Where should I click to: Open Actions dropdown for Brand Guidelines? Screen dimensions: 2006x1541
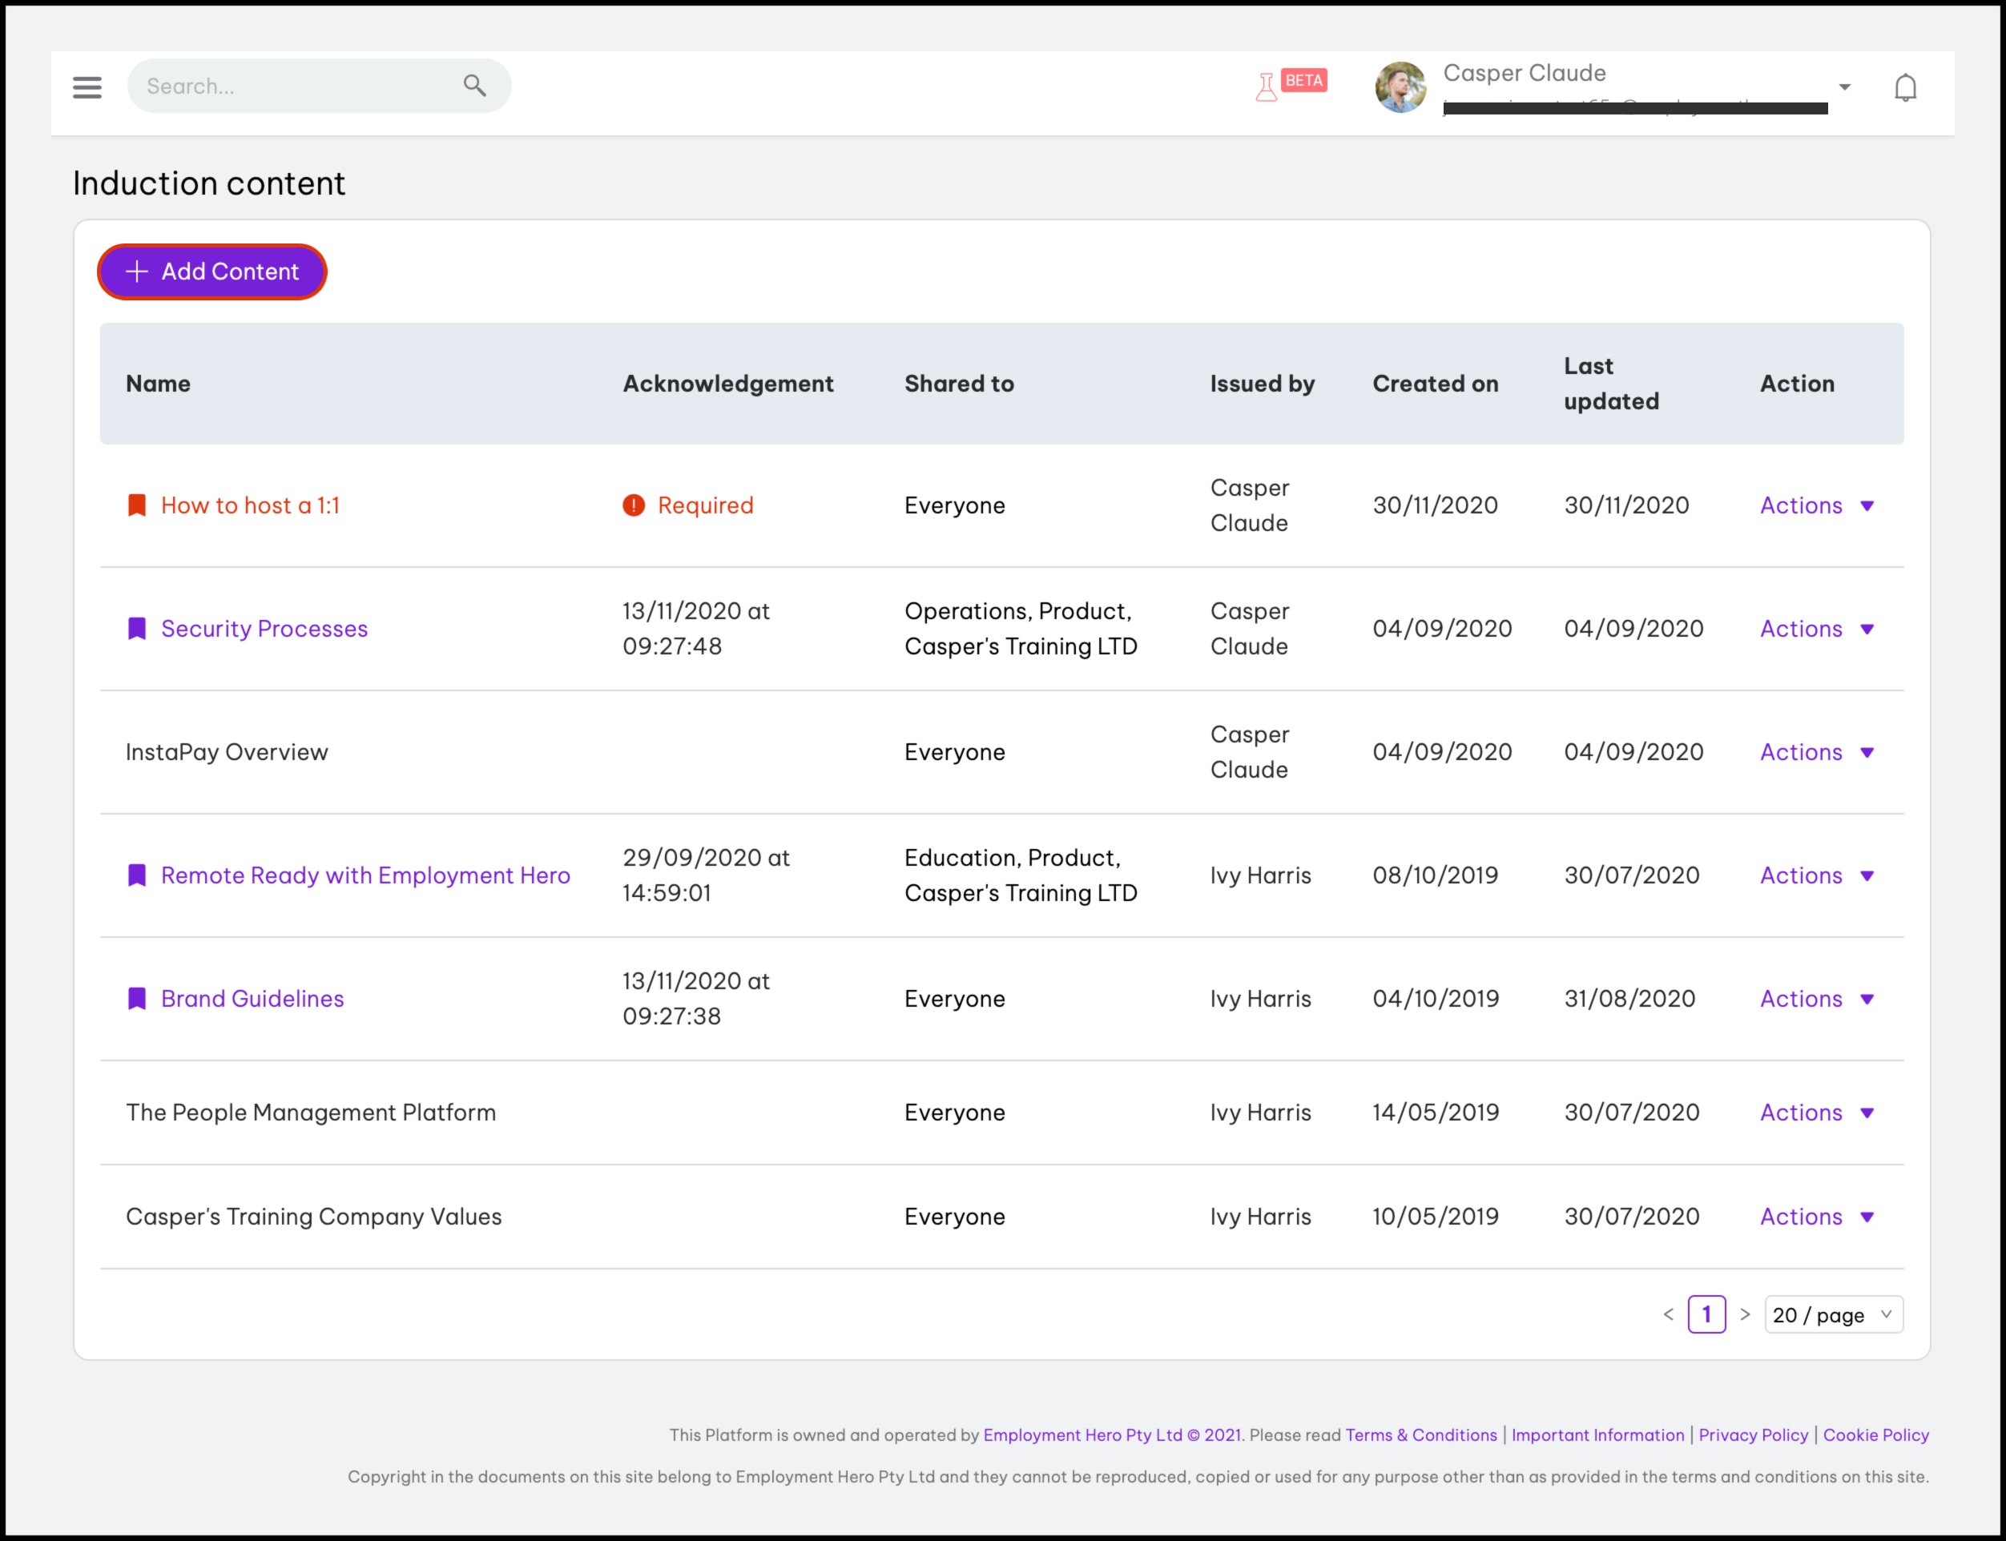[x=1816, y=998]
